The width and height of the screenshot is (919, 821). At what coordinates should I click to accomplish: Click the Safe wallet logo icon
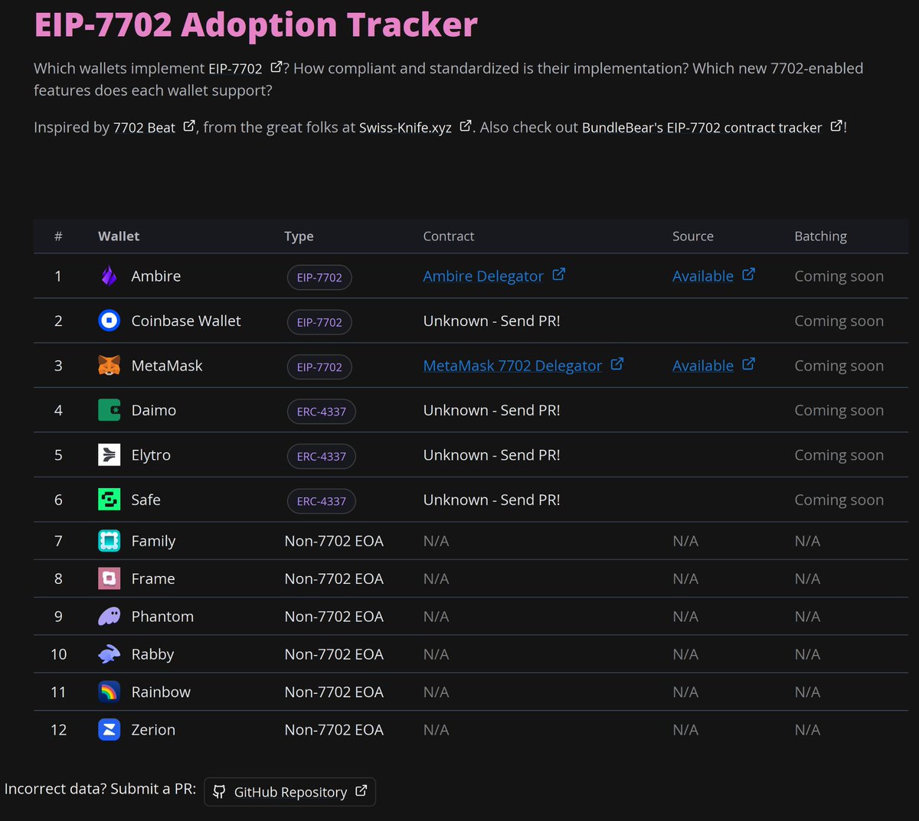pyautogui.click(x=110, y=500)
